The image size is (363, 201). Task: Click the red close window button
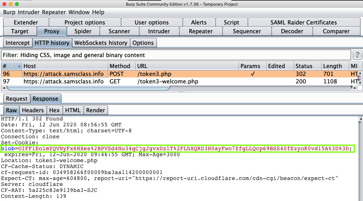[x=4, y=4]
